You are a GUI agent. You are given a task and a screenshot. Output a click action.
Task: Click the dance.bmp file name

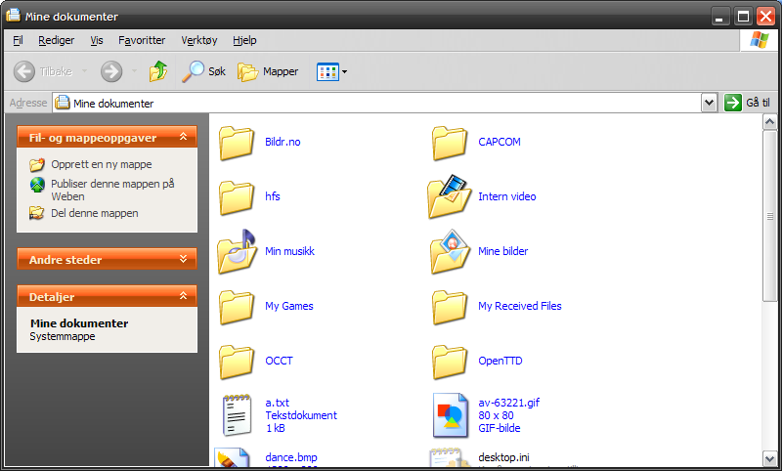(x=291, y=457)
